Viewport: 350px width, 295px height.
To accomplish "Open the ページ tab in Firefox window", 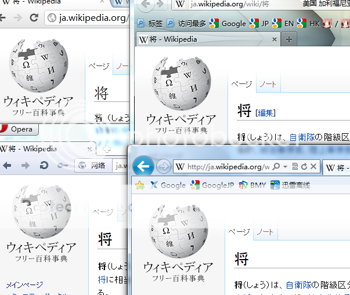I will tap(241, 84).
